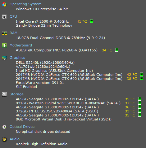146x148 pixels.
Task: Click the motherboard 34 °C temperature value
Action: pyautogui.click(x=107, y=50)
